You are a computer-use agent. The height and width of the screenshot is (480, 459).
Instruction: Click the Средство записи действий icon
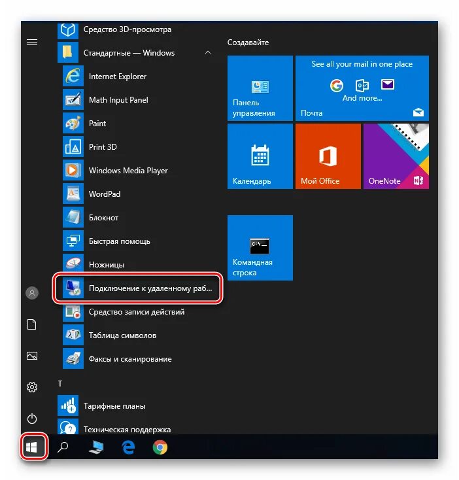(73, 312)
